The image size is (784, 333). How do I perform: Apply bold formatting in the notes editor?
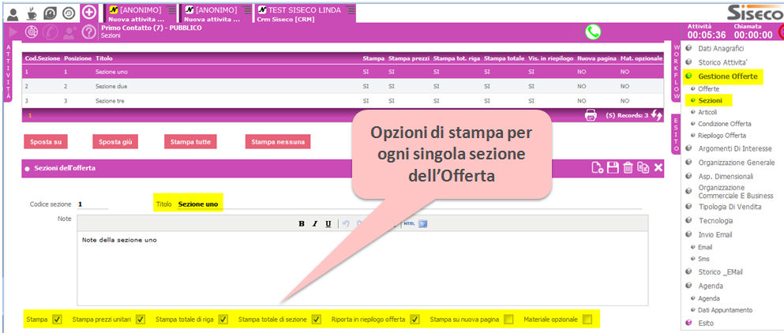(302, 223)
